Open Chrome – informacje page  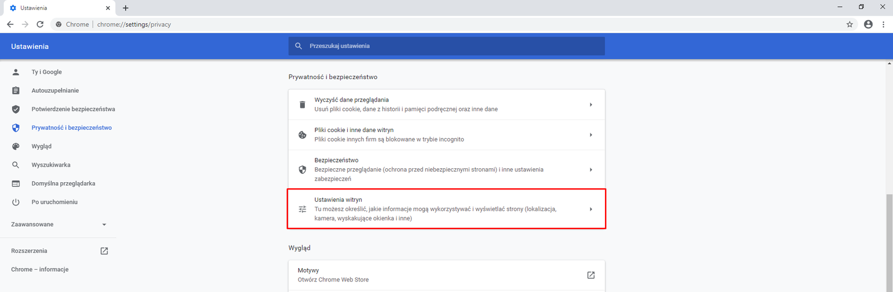pos(40,269)
